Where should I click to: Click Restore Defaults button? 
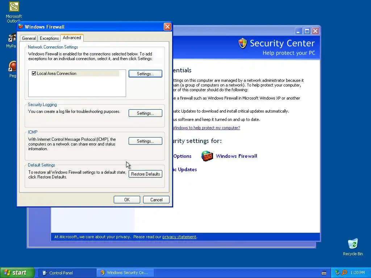145,174
